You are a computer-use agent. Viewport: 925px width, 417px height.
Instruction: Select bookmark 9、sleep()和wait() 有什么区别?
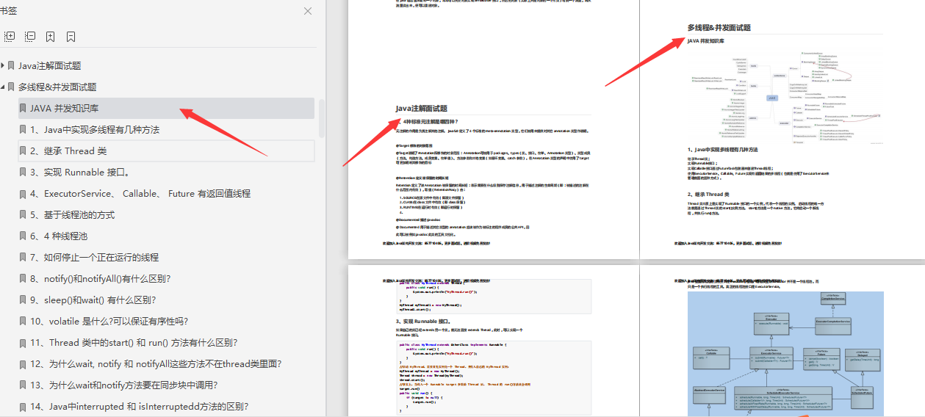93,300
